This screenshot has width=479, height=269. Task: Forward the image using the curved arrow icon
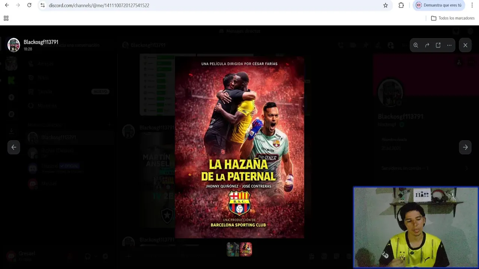click(x=427, y=45)
